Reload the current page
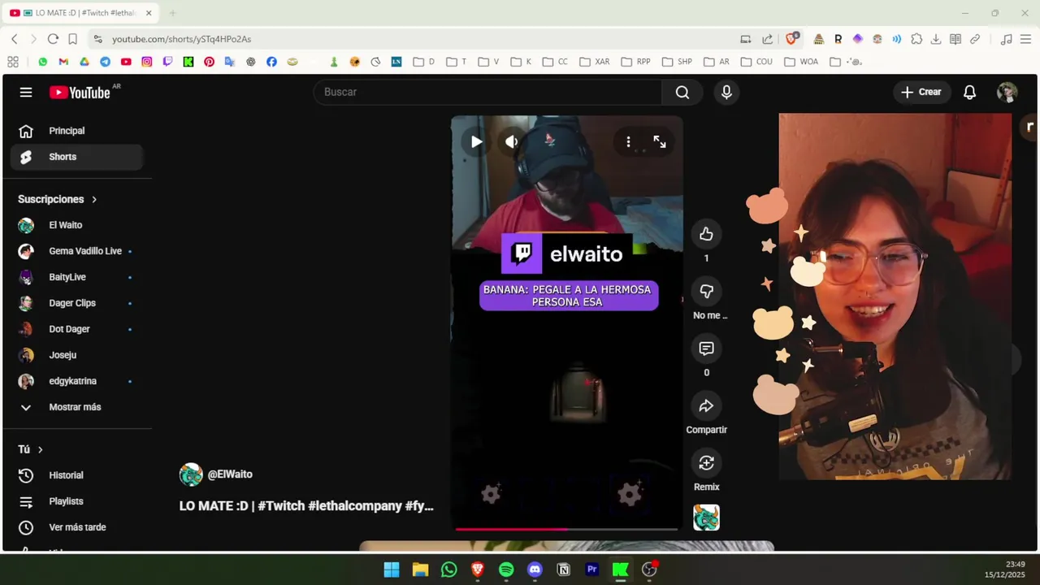Image resolution: width=1040 pixels, height=585 pixels. coord(53,39)
